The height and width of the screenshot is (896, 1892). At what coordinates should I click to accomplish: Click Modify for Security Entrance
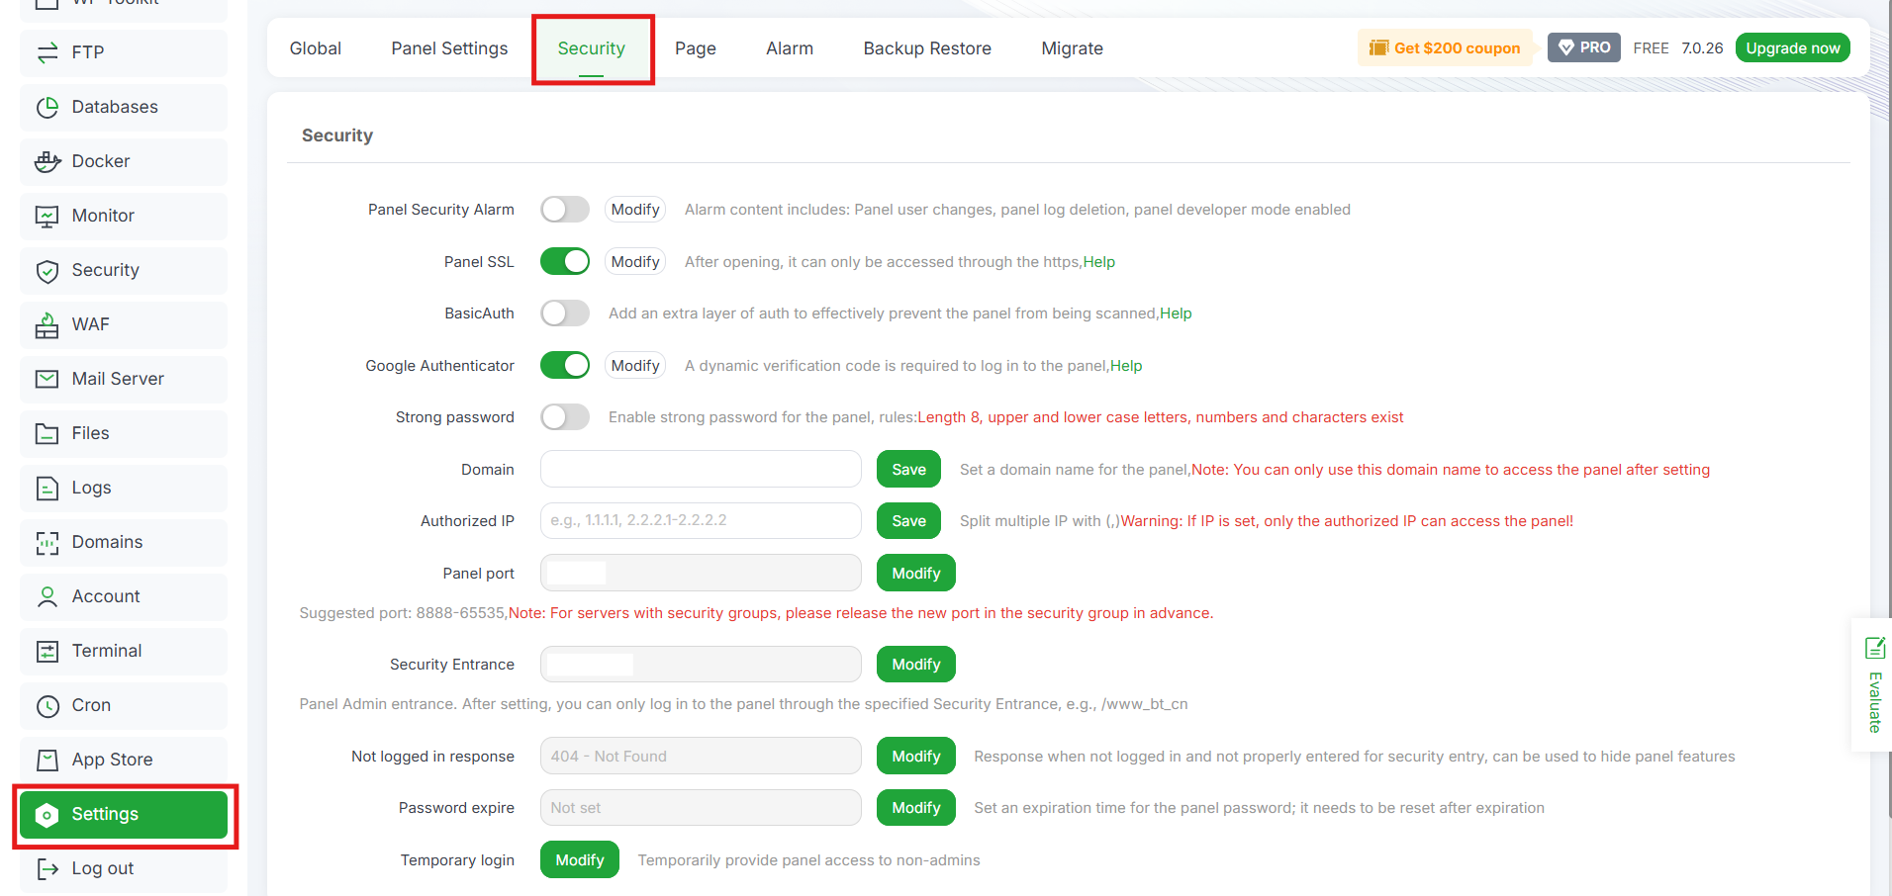[x=916, y=665]
